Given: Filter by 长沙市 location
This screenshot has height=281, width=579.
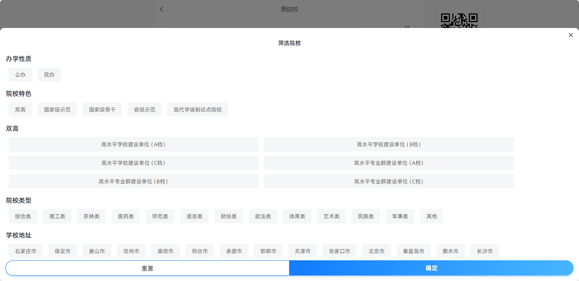Looking at the screenshot, I should [x=485, y=251].
